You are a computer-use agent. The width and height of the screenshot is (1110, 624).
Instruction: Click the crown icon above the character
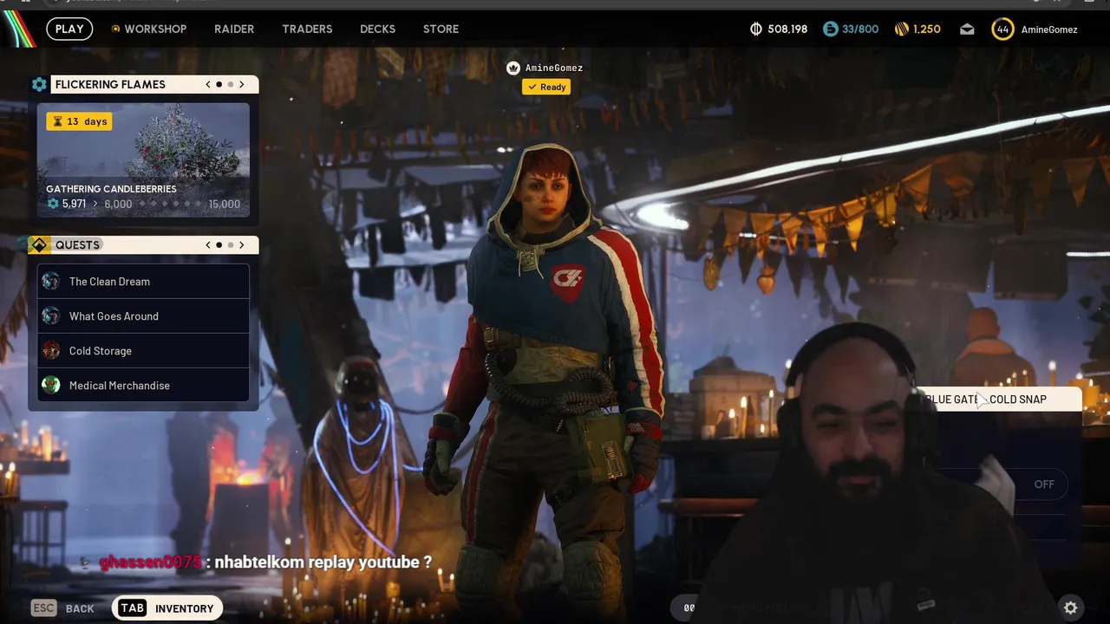pos(513,68)
